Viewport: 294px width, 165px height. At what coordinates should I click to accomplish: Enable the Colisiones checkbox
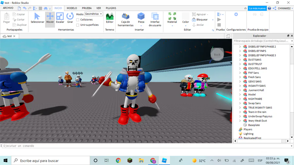click(x=78, y=20)
